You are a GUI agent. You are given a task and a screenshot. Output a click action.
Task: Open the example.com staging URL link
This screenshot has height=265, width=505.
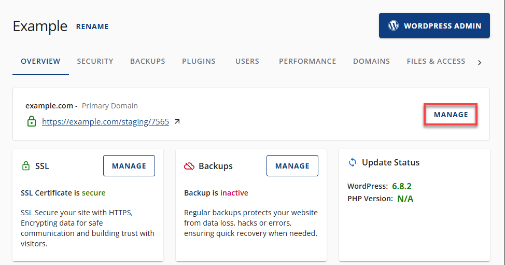coord(105,122)
